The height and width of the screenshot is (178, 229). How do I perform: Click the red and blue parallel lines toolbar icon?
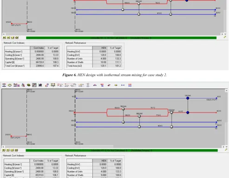click(130, 85)
